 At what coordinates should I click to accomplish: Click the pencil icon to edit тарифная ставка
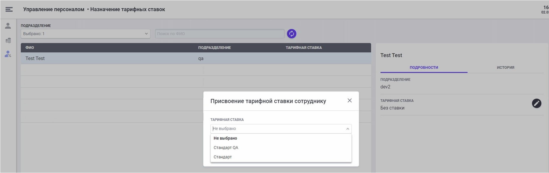[x=536, y=104]
